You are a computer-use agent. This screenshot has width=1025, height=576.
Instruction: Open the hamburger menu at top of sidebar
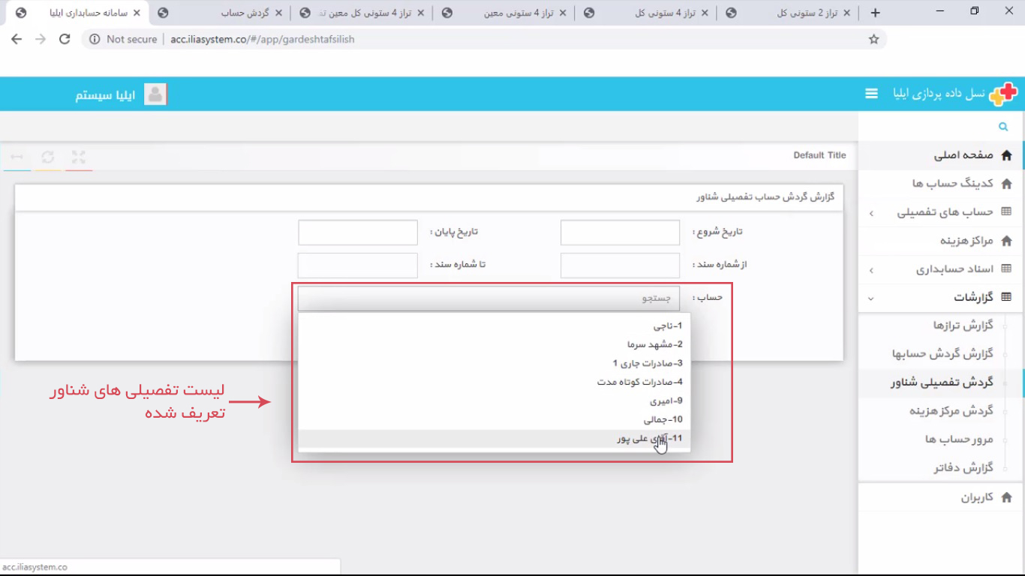(870, 94)
